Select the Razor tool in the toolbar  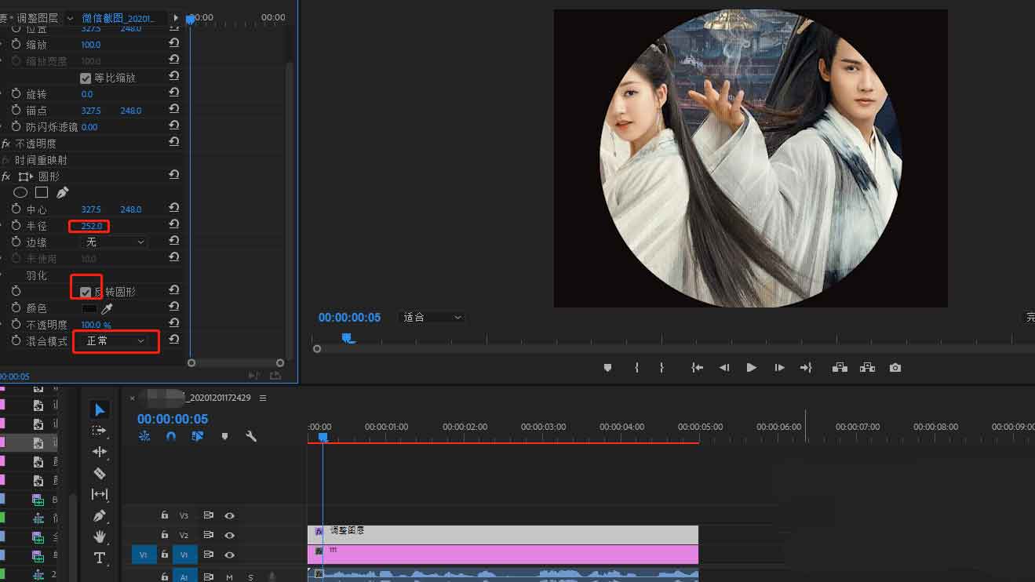pyautogui.click(x=100, y=473)
